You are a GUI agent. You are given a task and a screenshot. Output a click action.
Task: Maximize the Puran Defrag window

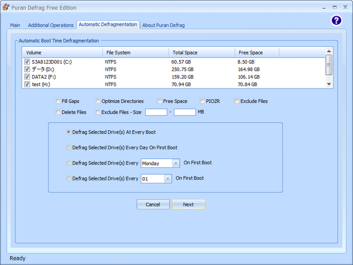coord(335,8)
